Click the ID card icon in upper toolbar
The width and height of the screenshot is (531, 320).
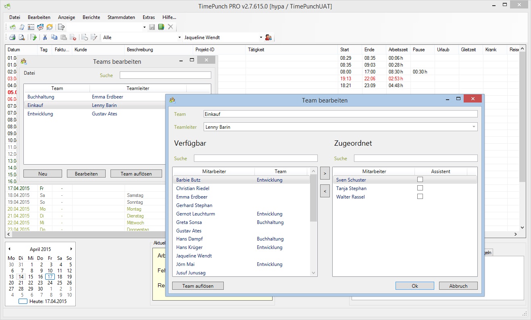coord(31,27)
